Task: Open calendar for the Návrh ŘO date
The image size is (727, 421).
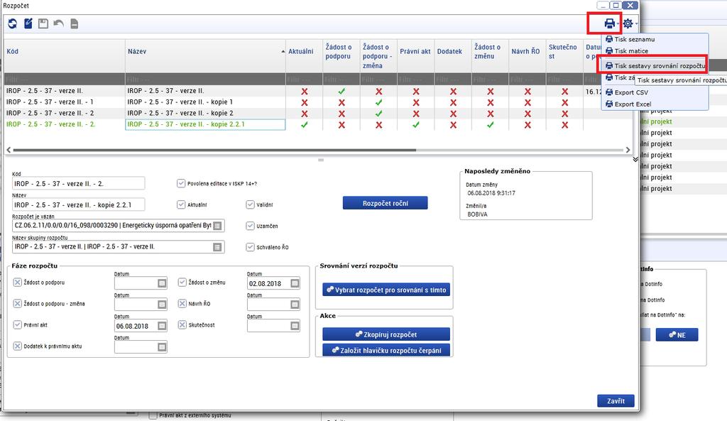Action: [295, 305]
